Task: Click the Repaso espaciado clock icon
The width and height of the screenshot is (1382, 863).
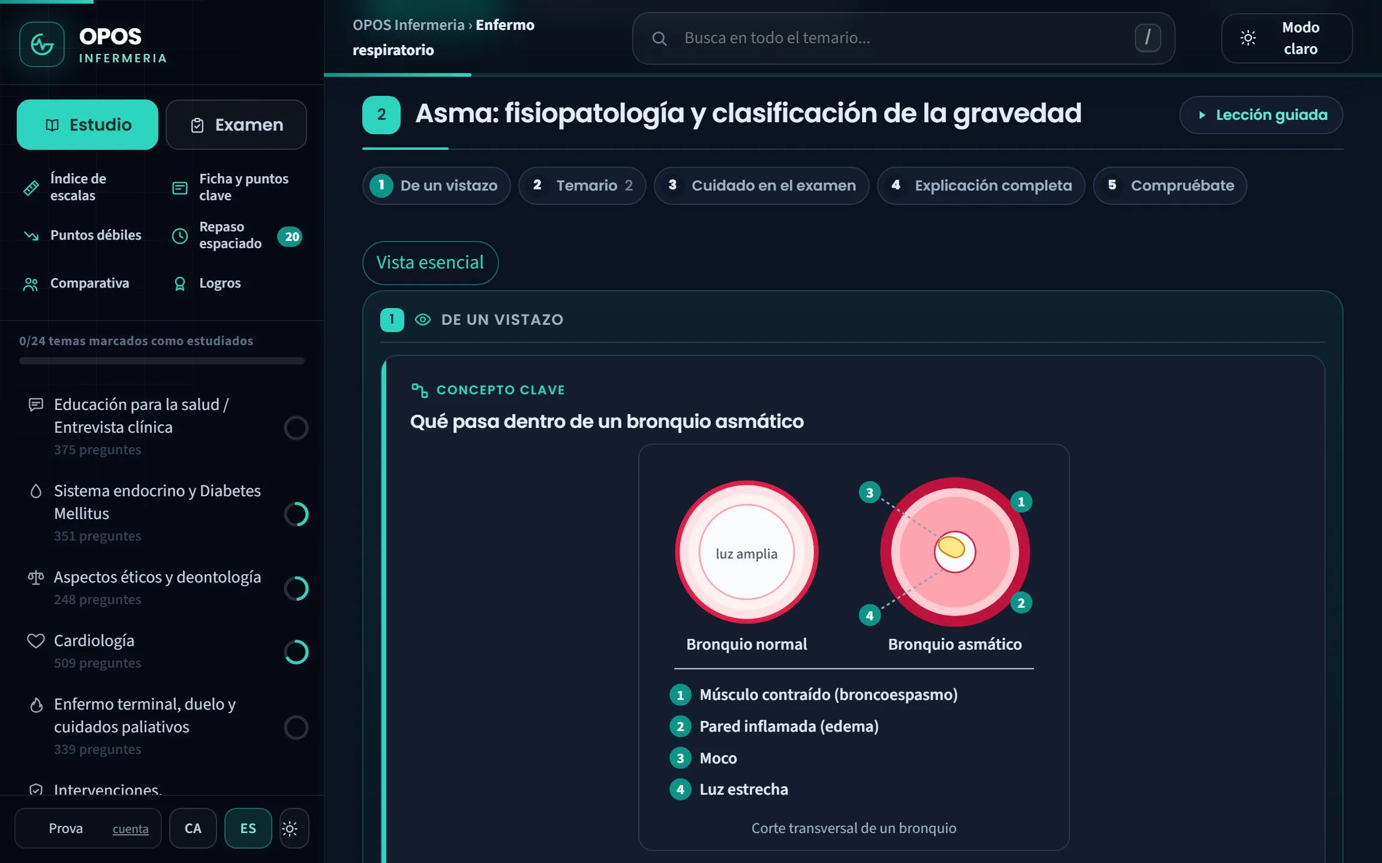Action: 180,236
